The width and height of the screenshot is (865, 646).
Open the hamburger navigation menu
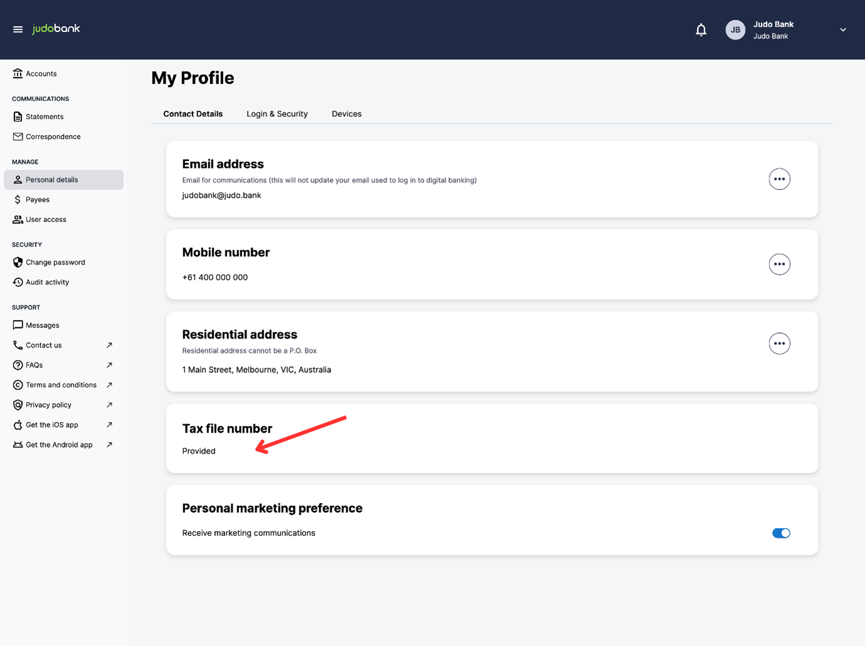pos(18,29)
